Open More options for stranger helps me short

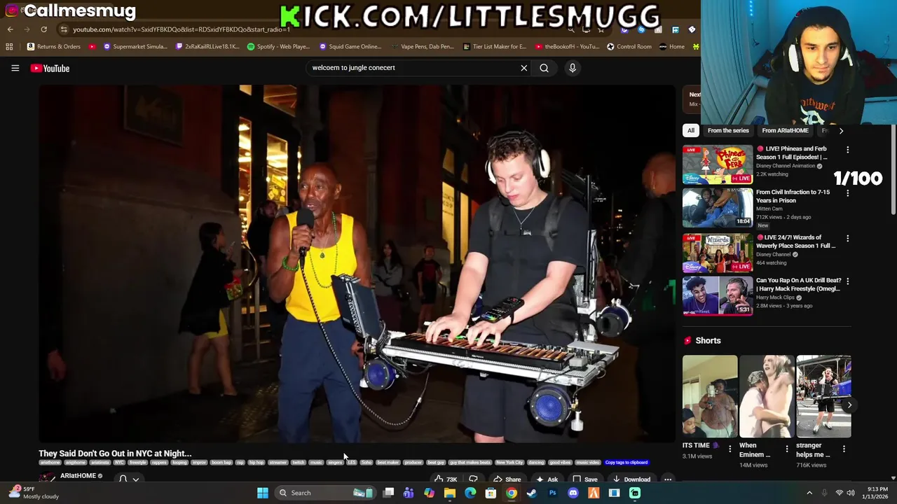pos(844,449)
